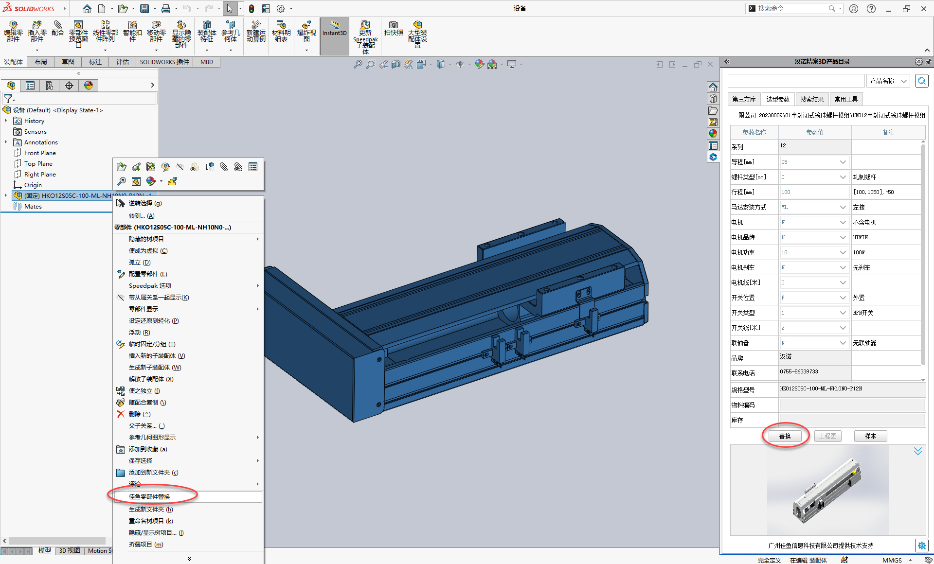Click the Insert Components ribbon icon
Viewport: 934px width, 564px height.
[37, 32]
